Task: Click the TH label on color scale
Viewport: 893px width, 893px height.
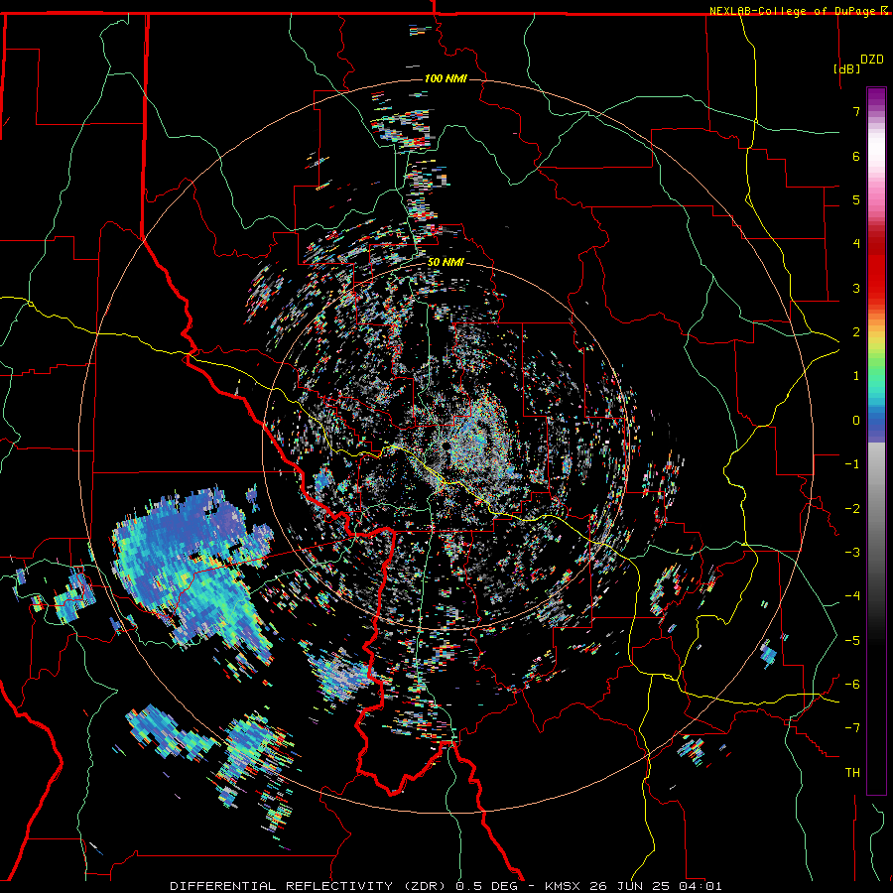Action: [x=852, y=773]
